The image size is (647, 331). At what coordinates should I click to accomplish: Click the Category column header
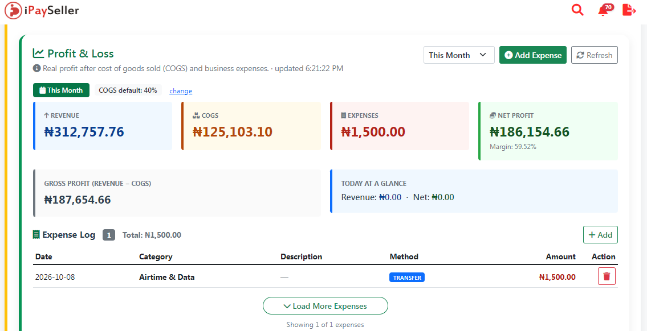pyautogui.click(x=156, y=257)
